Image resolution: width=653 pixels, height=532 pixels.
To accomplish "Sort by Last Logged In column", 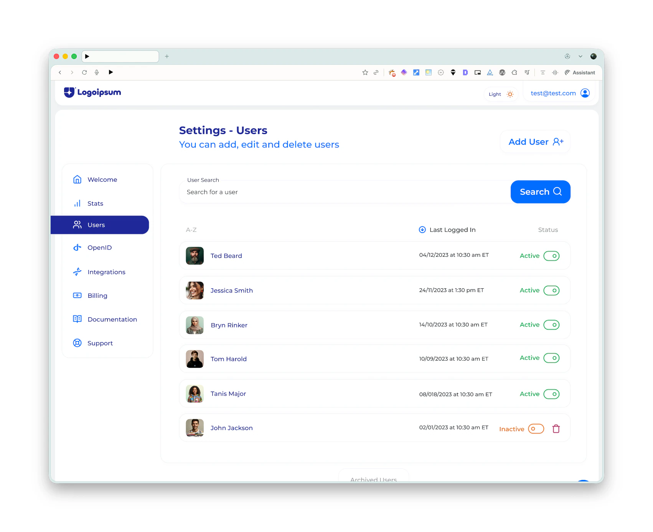I will point(447,230).
